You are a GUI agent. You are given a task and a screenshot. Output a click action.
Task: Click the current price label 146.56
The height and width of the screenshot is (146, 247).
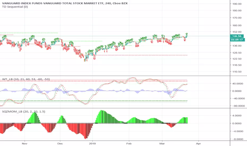[x=237, y=36]
